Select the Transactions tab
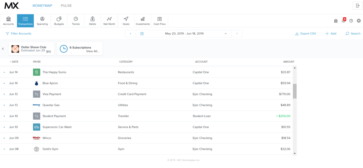 25,21
